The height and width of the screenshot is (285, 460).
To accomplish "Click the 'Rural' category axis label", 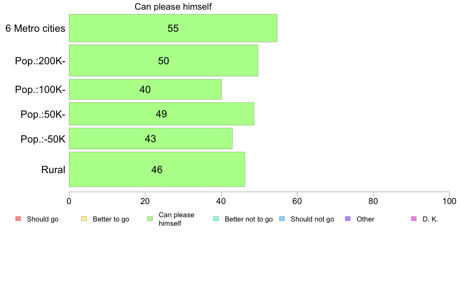I will tap(53, 170).
